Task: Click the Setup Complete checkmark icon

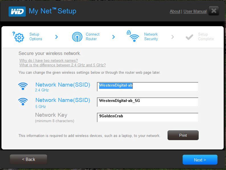Action: (x=190, y=37)
